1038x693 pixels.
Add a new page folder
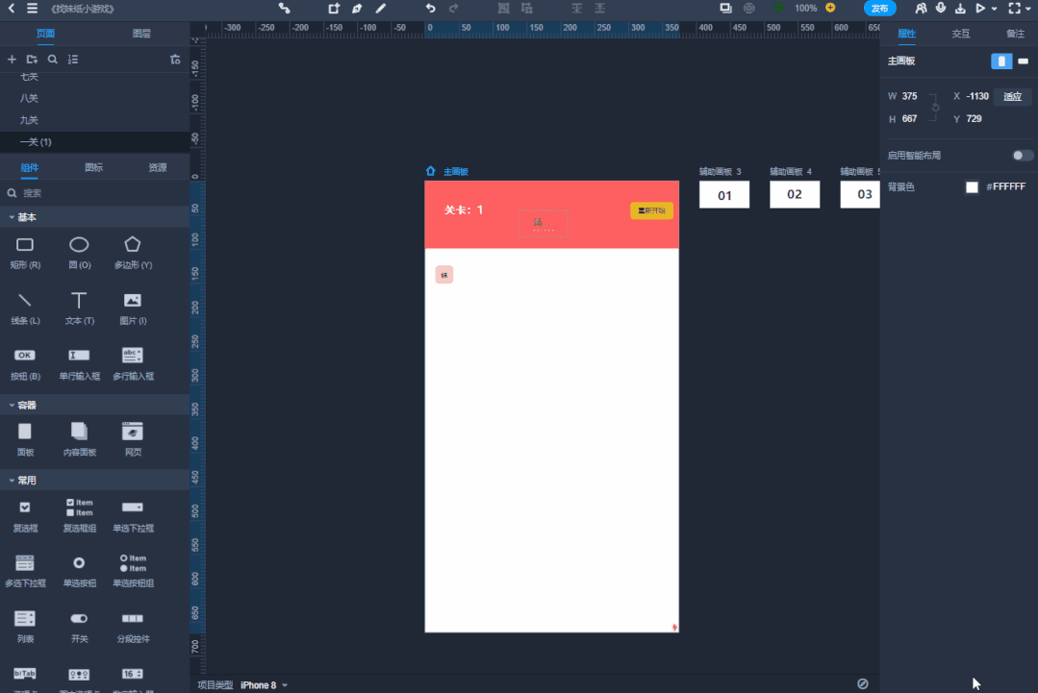pos(32,60)
